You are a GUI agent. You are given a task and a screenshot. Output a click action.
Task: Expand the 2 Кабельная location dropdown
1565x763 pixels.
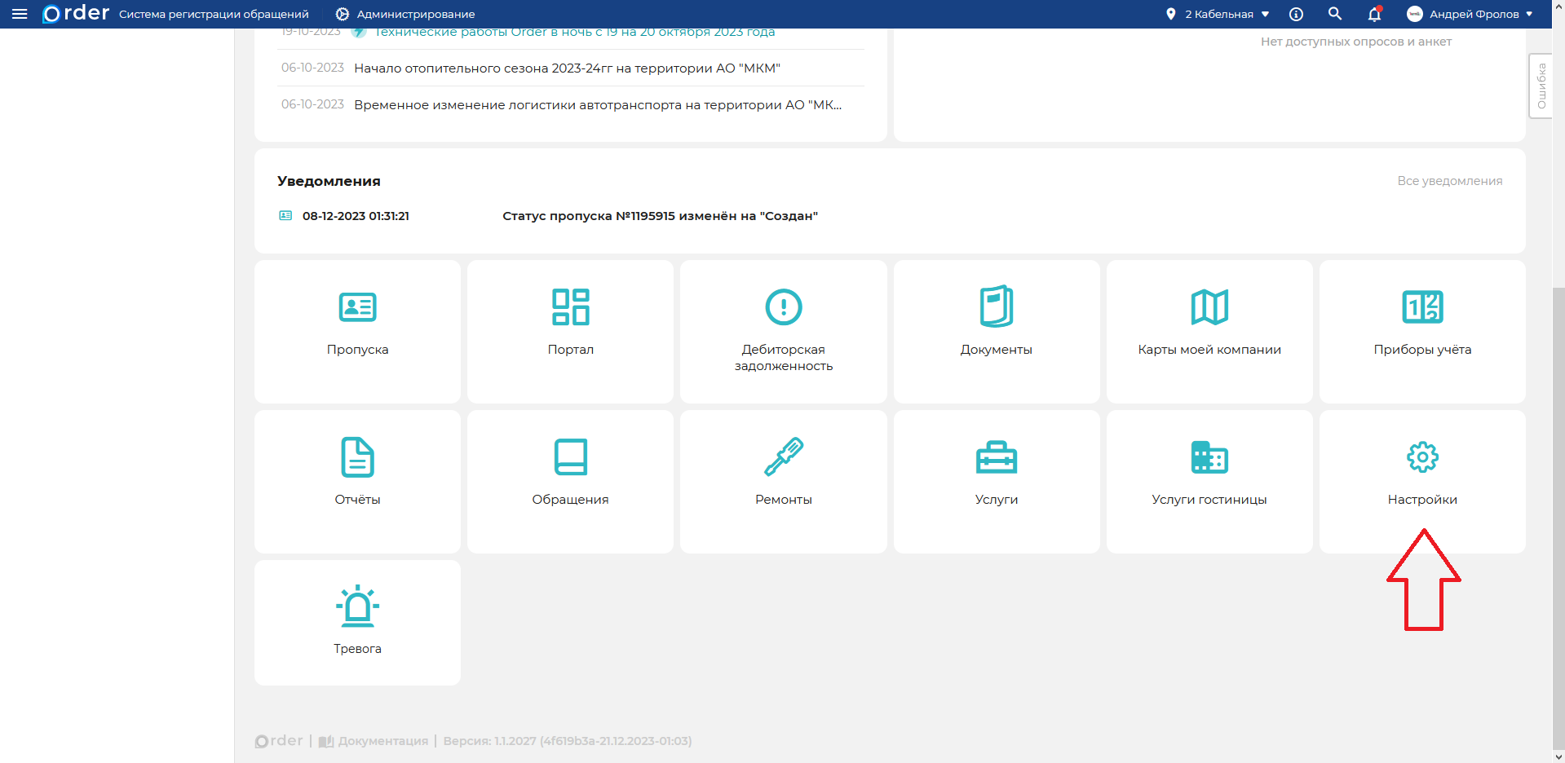coord(1218,14)
